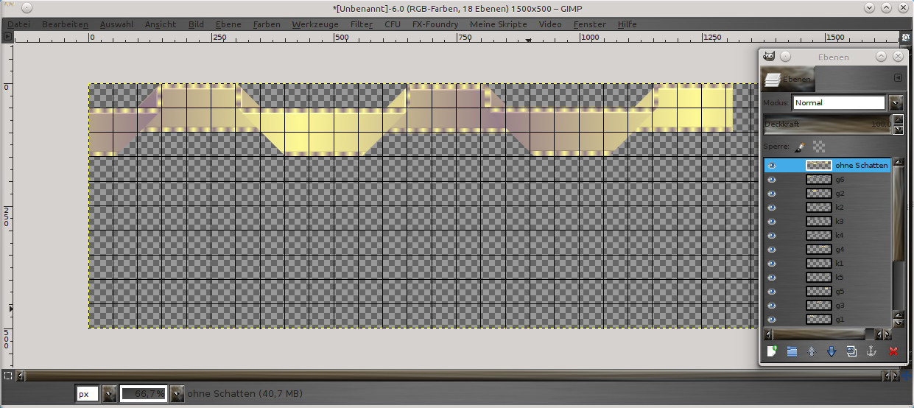This screenshot has height=408, width=914.
Task: Hide the 'ohne Schatten' layer
Action: pos(772,166)
